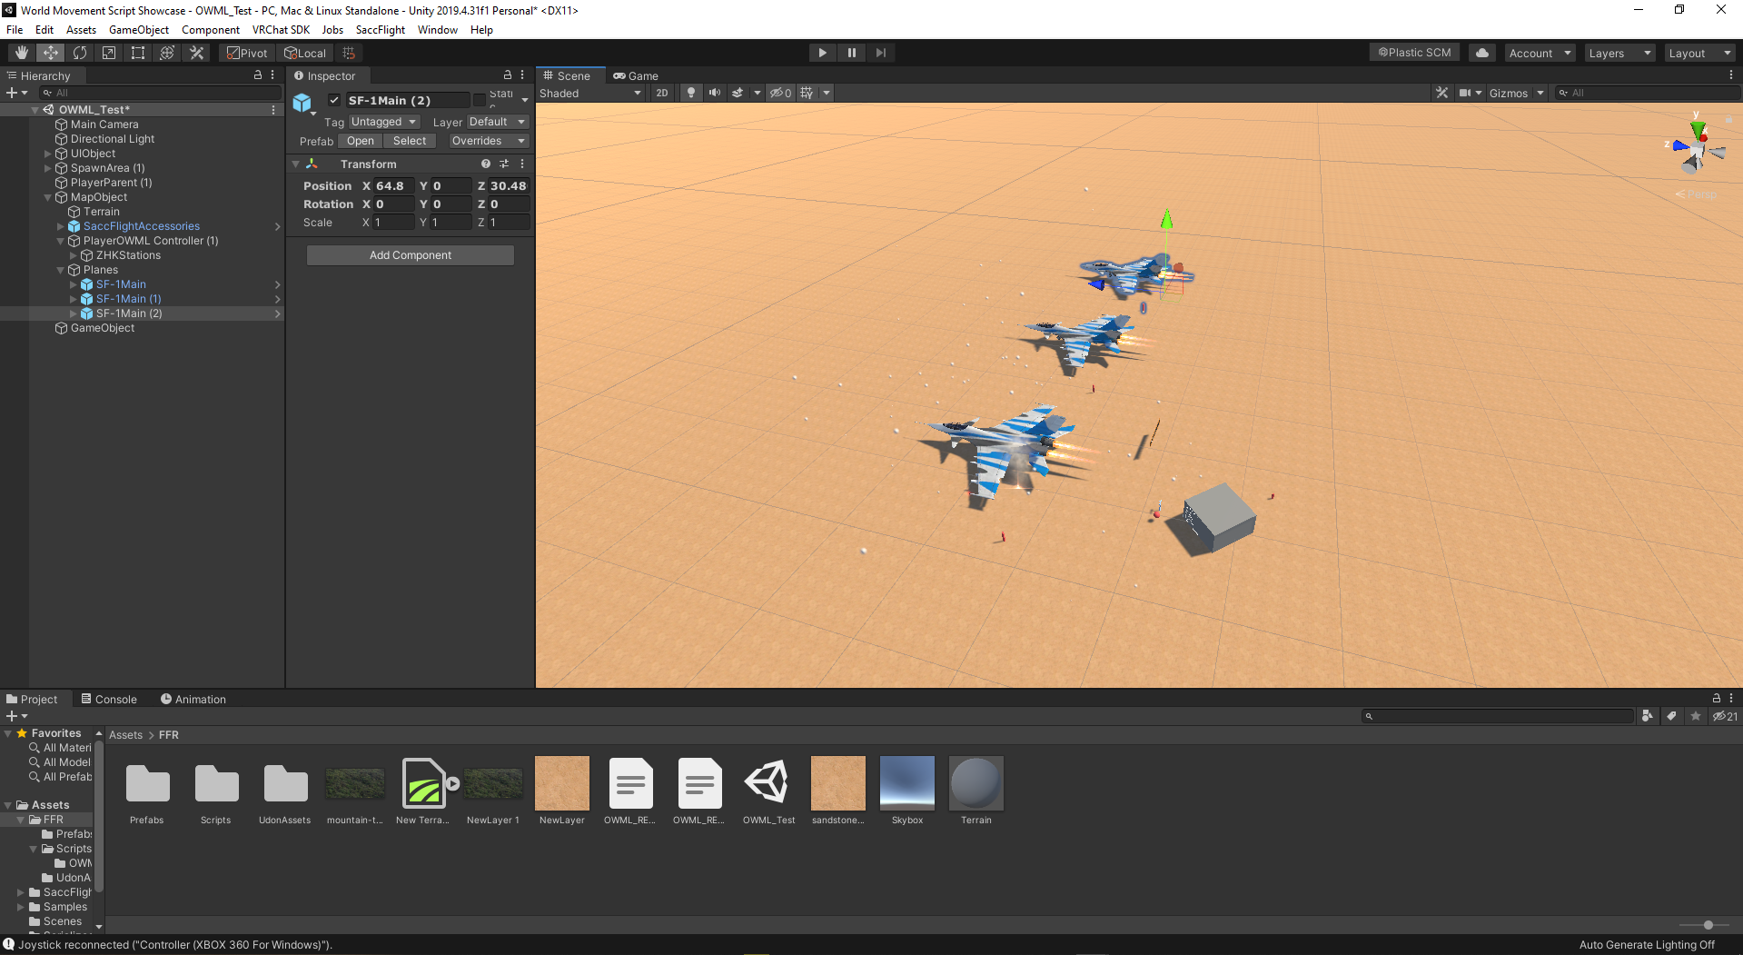Lock the Inspector panel
This screenshot has height=955, width=1743.
(x=508, y=75)
